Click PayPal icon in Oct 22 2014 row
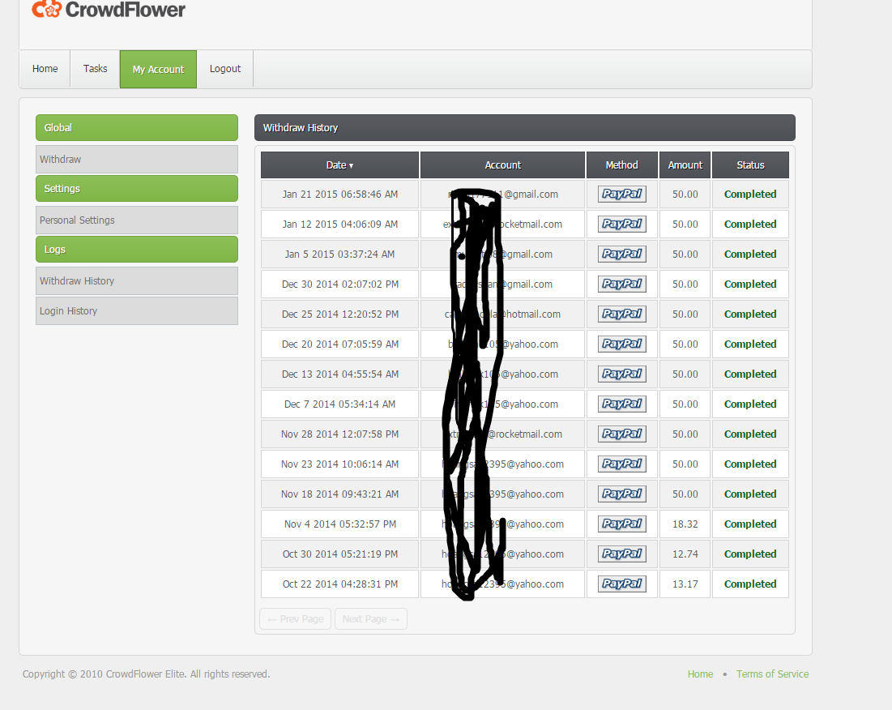This screenshot has width=892, height=710. [x=621, y=584]
